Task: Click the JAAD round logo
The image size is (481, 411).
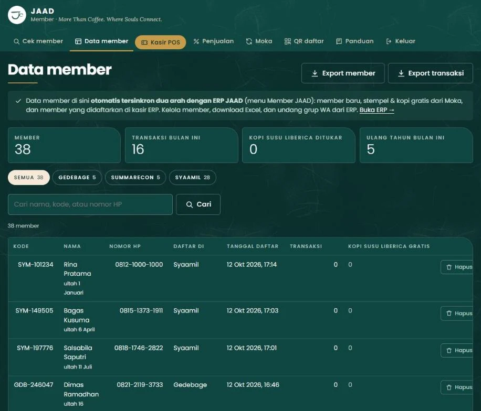Action: (x=17, y=15)
